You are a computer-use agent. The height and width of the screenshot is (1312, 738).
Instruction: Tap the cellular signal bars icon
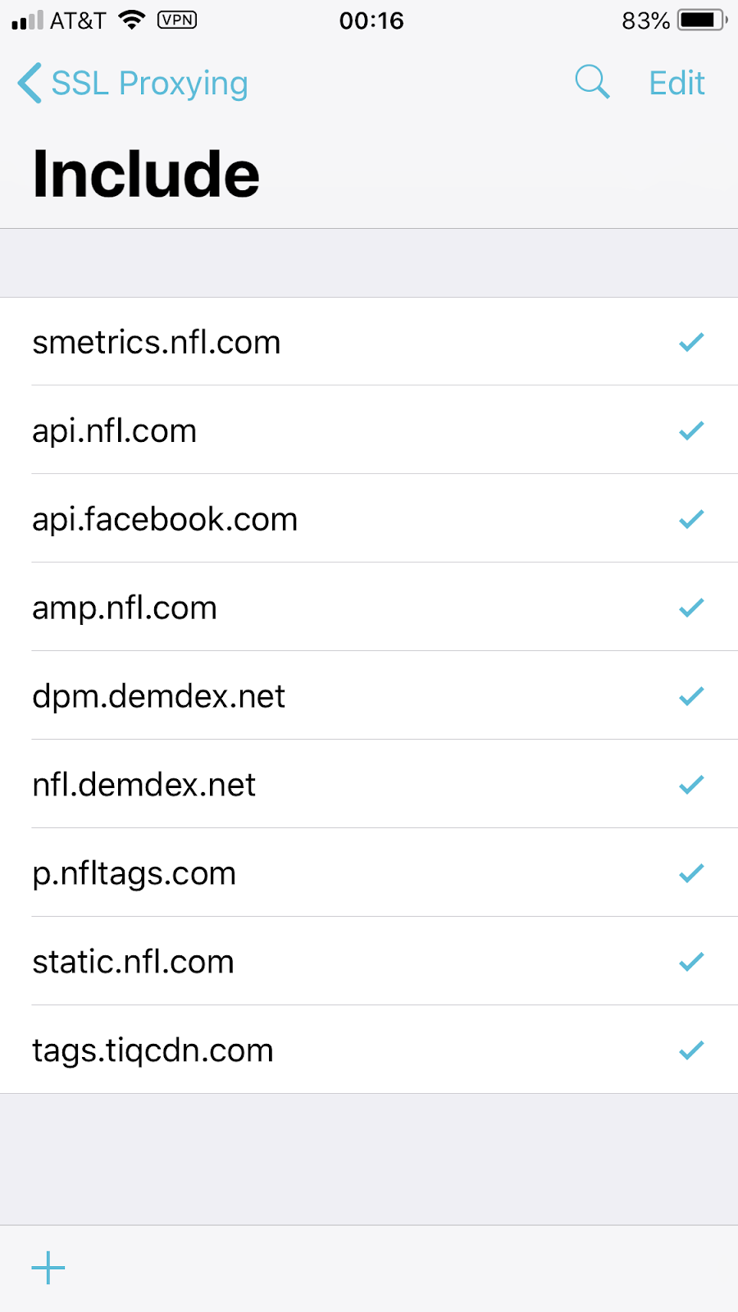(x=27, y=20)
